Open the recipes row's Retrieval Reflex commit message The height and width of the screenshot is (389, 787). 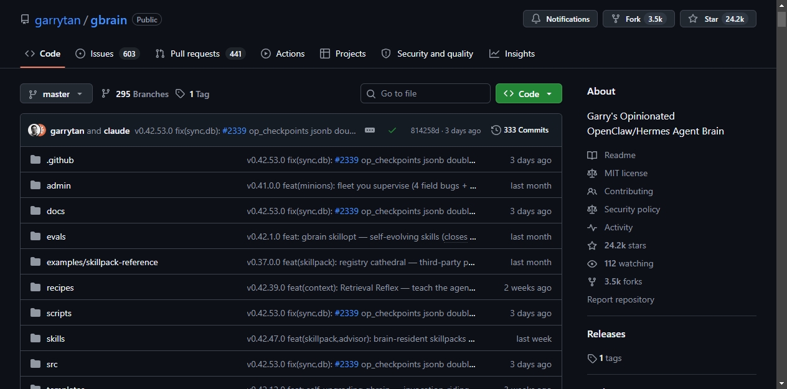[x=362, y=288]
